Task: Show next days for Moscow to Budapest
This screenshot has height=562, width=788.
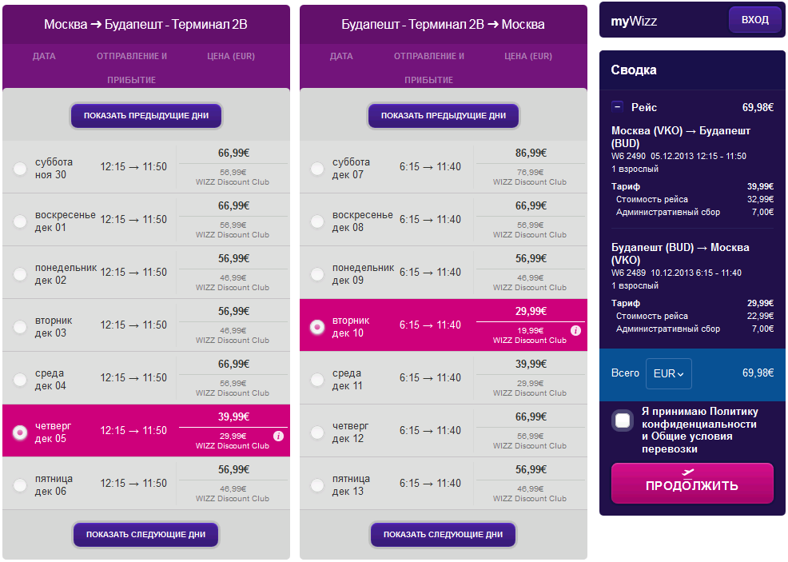Action: coord(145,534)
